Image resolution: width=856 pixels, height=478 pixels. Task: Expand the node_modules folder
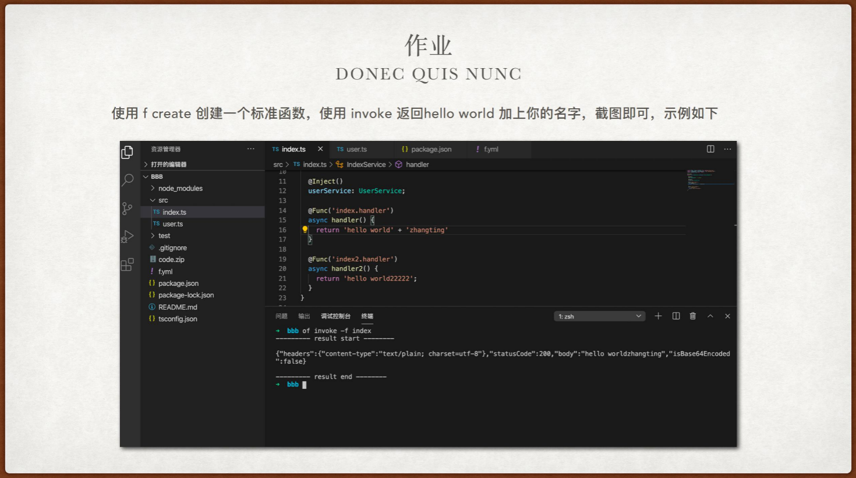pyautogui.click(x=180, y=189)
